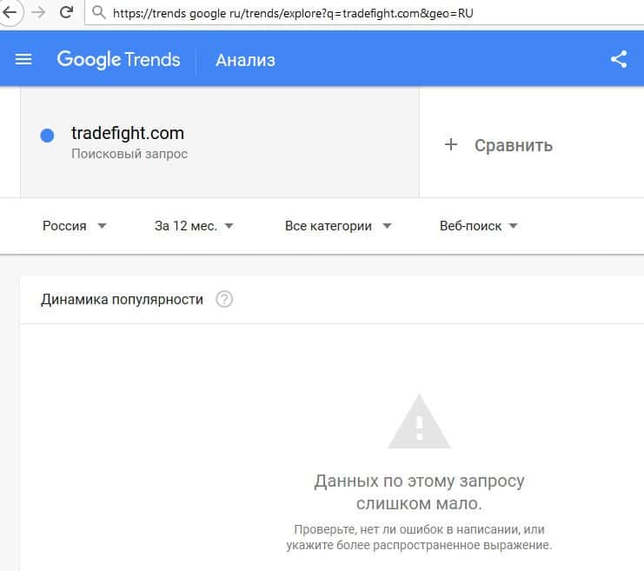Click the browser back arrow
This screenshot has height=571, width=644.
[x=10, y=13]
